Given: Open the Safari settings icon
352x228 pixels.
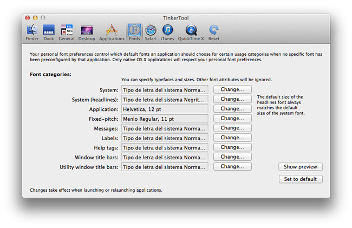Looking at the screenshot, I should tap(151, 32).
